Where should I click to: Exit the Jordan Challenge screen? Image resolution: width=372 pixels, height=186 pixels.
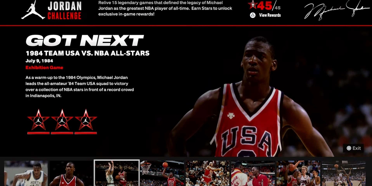click(354, 148)
